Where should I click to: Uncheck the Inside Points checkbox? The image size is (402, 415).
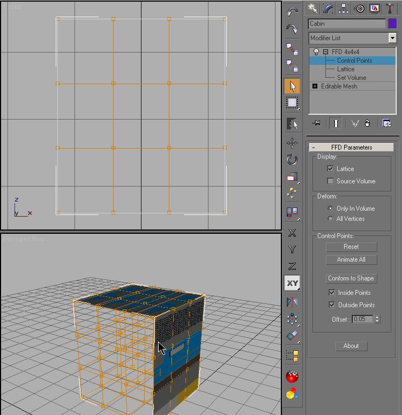(332, 292)
